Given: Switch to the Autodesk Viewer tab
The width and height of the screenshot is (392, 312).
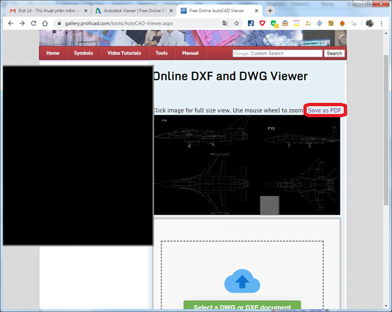Looking at the screenshot, I should pos(130,11).
